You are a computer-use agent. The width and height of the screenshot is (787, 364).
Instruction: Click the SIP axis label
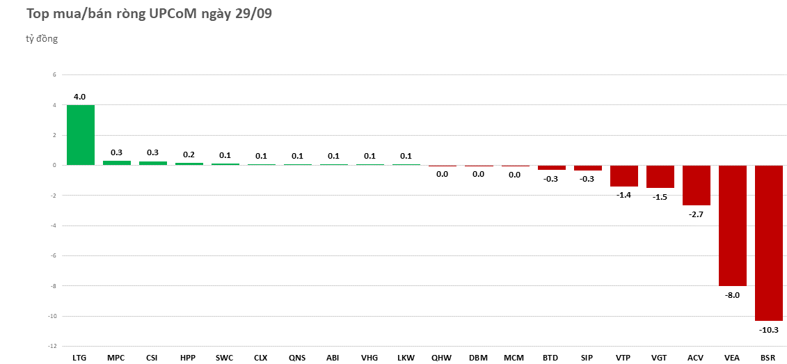click(x=587, y=358)
